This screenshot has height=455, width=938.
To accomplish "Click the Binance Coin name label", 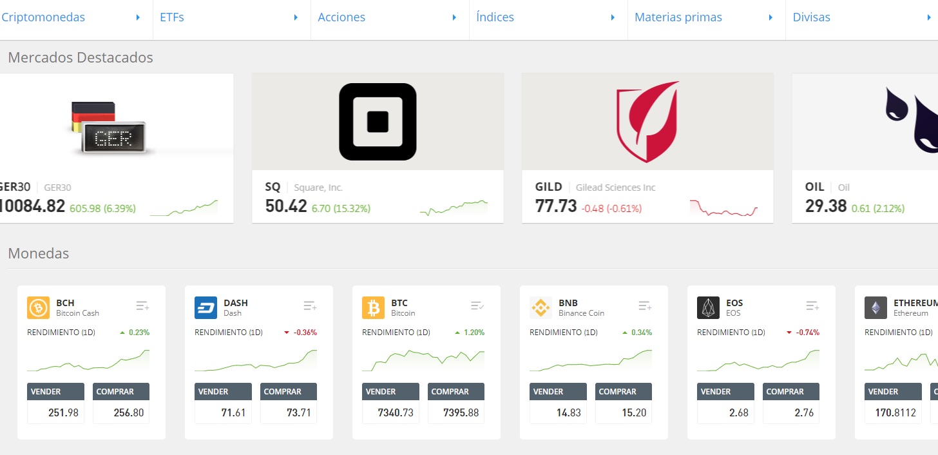I will click(x=581, y=313).
